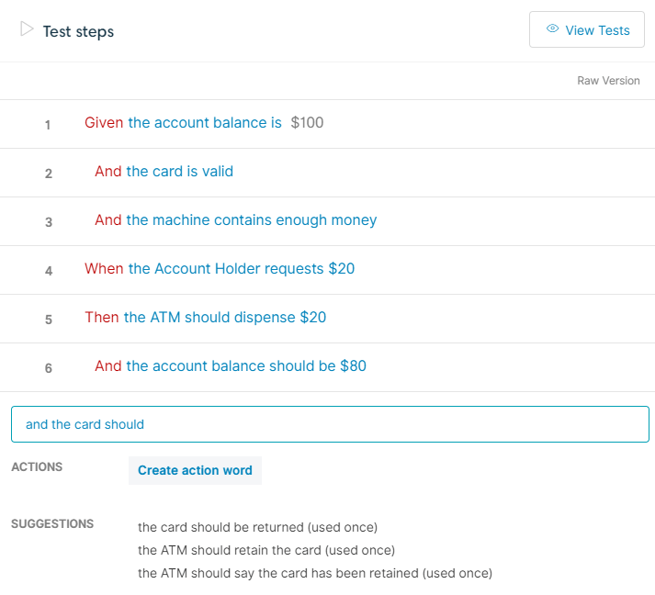Click step 5 ATM should dispense $20
Image resolution: width=655 pixels, height=595 pixels.
(x=225, y=318)
